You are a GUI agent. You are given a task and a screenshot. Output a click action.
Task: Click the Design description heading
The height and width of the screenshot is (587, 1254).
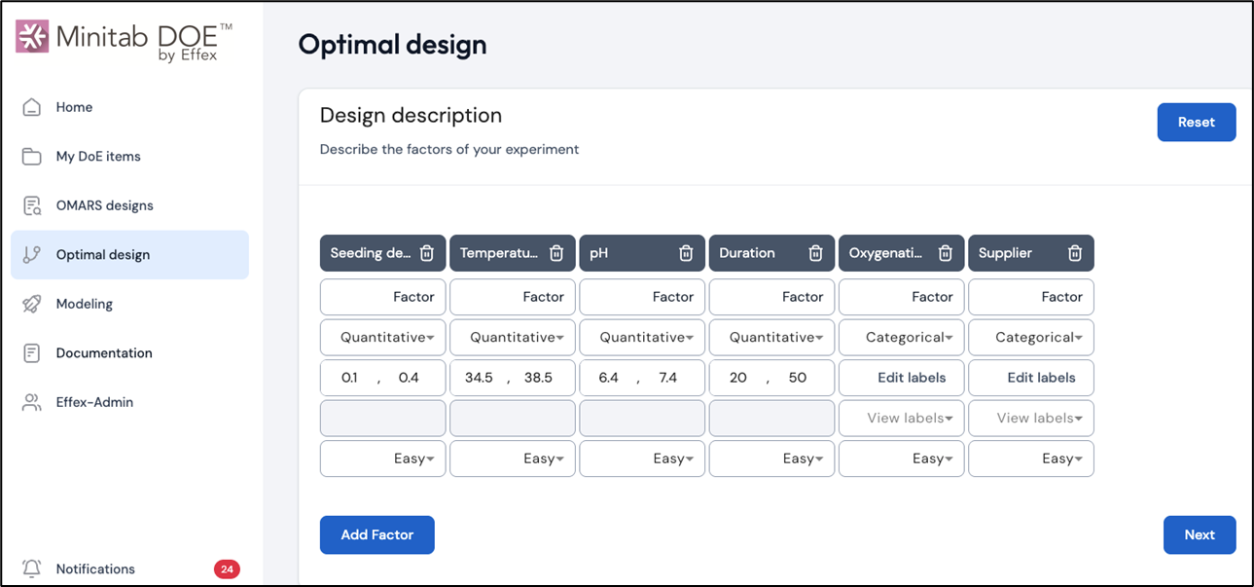(x=411, y=116)
